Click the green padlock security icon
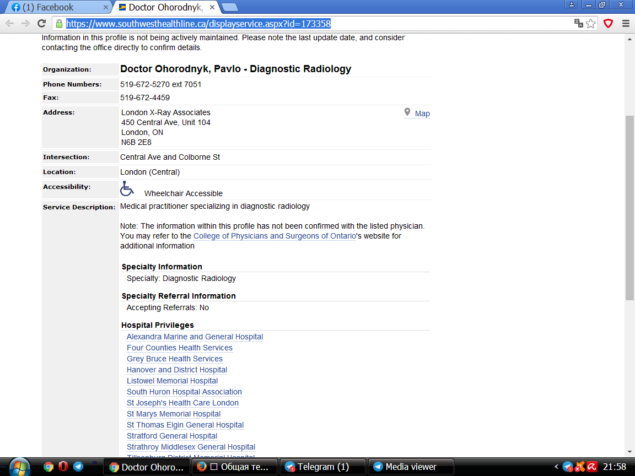Viewport: 635px width, 476px height. [59, 24]
